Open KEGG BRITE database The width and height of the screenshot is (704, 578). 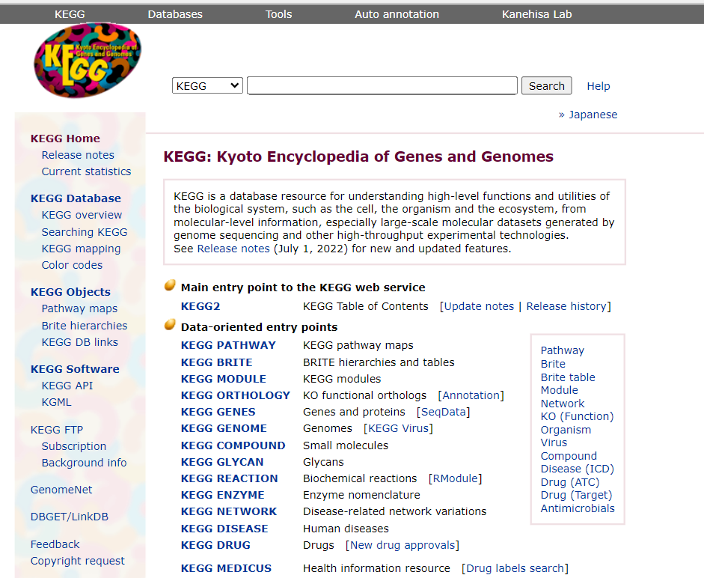(x=216, y=362)
